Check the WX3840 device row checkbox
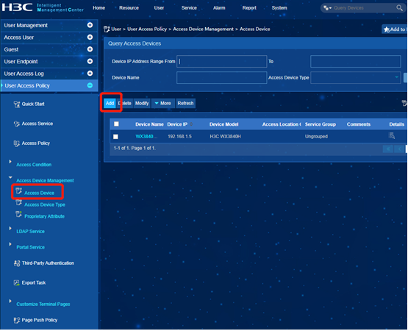Viewport: 408px width, 331px height. [x=115, y=137]
